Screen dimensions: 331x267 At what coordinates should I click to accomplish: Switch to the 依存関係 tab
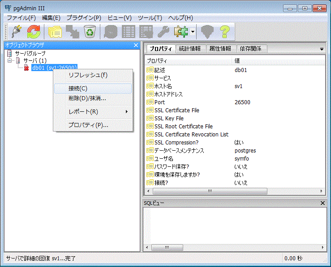coord(251,49)
